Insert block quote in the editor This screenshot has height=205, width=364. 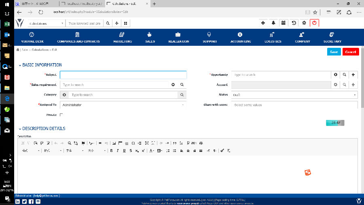coord(175,143)
